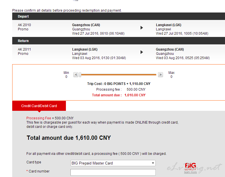
Task: Click the Return flight direction arrow
Action: (x=142, y=52)
